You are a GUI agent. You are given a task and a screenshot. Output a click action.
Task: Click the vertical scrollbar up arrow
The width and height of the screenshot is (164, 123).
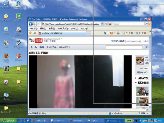(x=150, y=38)
